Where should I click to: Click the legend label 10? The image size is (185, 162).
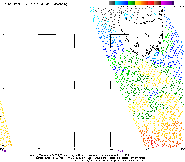122,7
